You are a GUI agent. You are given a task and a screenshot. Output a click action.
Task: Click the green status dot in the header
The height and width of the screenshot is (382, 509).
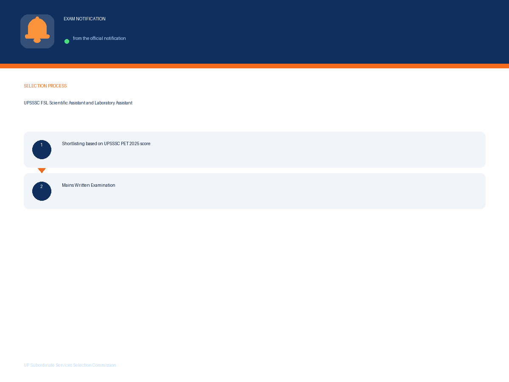coord(67,41)
